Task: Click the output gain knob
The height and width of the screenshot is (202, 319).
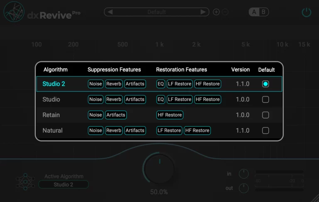Action: (243, 188)
